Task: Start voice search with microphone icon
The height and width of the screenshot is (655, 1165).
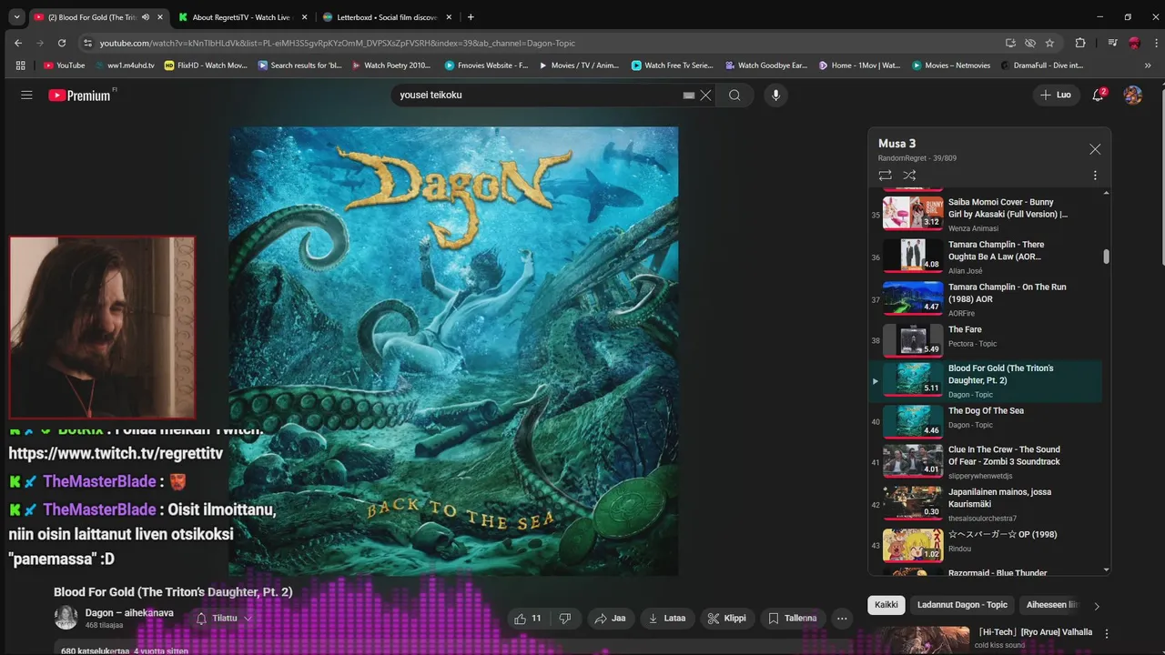Action: (x=775, y=95)
